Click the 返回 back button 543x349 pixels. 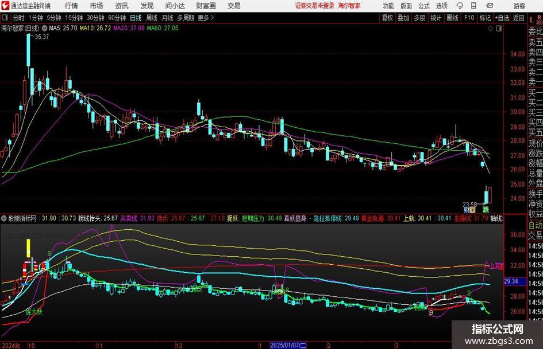coord(518,18)
